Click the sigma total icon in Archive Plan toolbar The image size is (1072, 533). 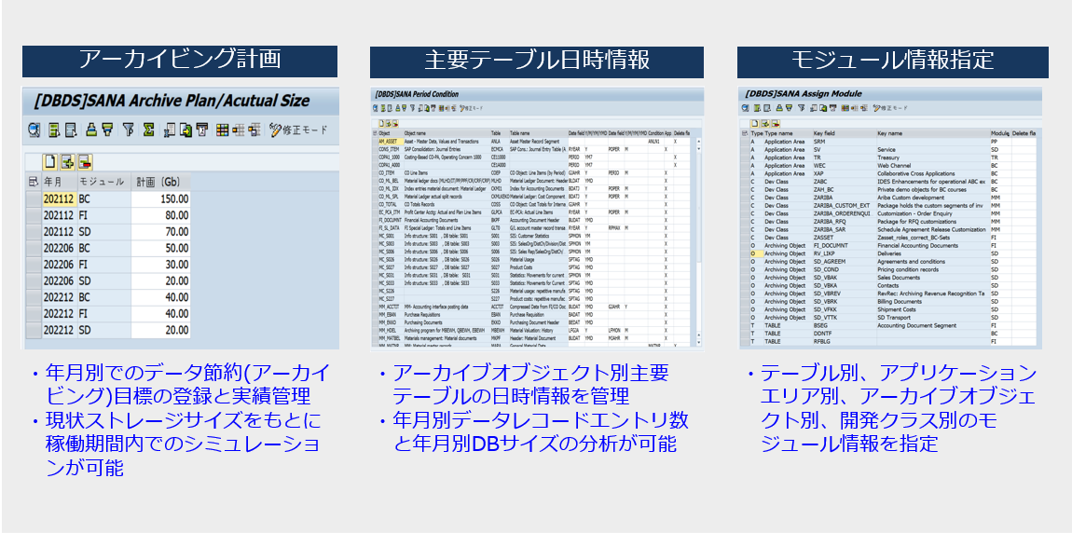pyautogui.click(x=148, y=130)
